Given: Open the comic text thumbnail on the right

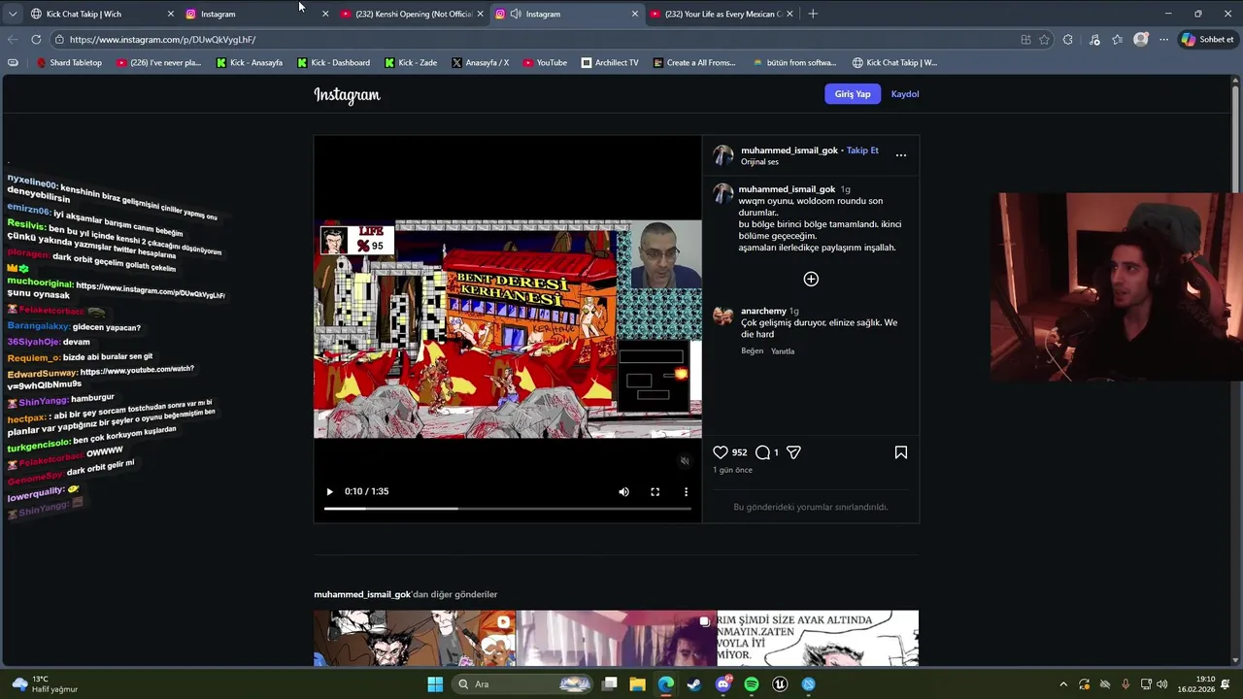Looking at the screenshot, I should pyautogui.click(x=818, y=638).
